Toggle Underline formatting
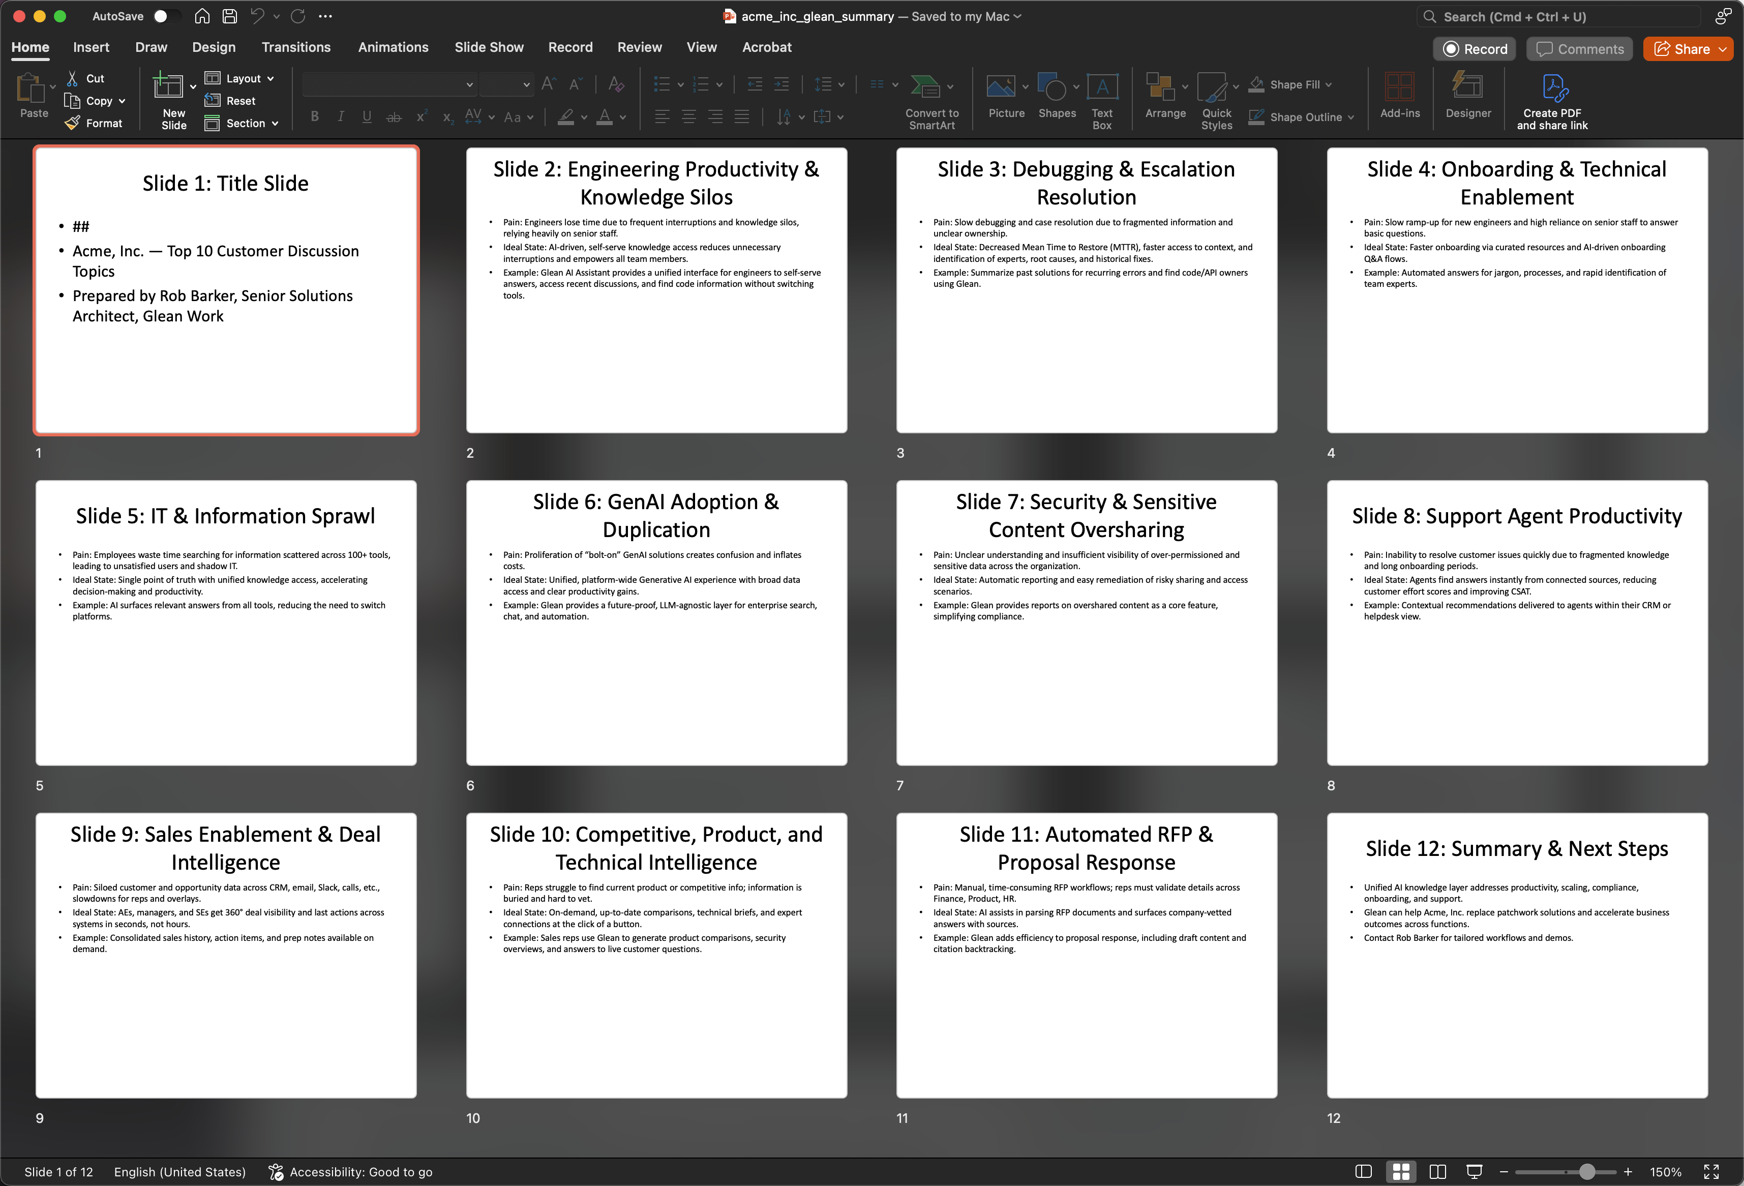The image size is (1744, 1186). pos(367,116)
